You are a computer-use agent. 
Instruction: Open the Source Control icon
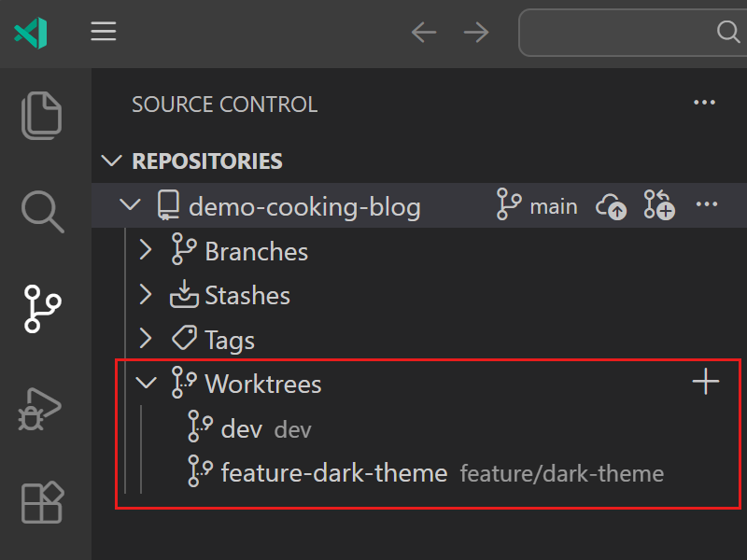[x=41, y=309]
